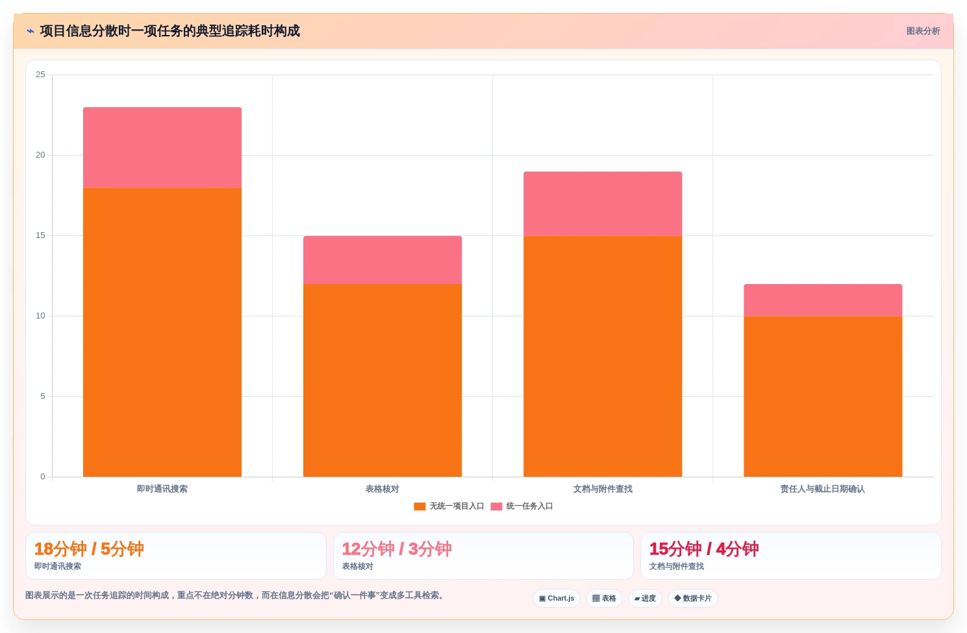967x633 pixels.
Task: Click the x-axis label 表格核对
Action: [x=383, y=489]
